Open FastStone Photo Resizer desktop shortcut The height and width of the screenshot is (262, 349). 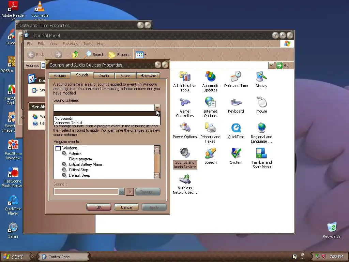click(12, 177)
